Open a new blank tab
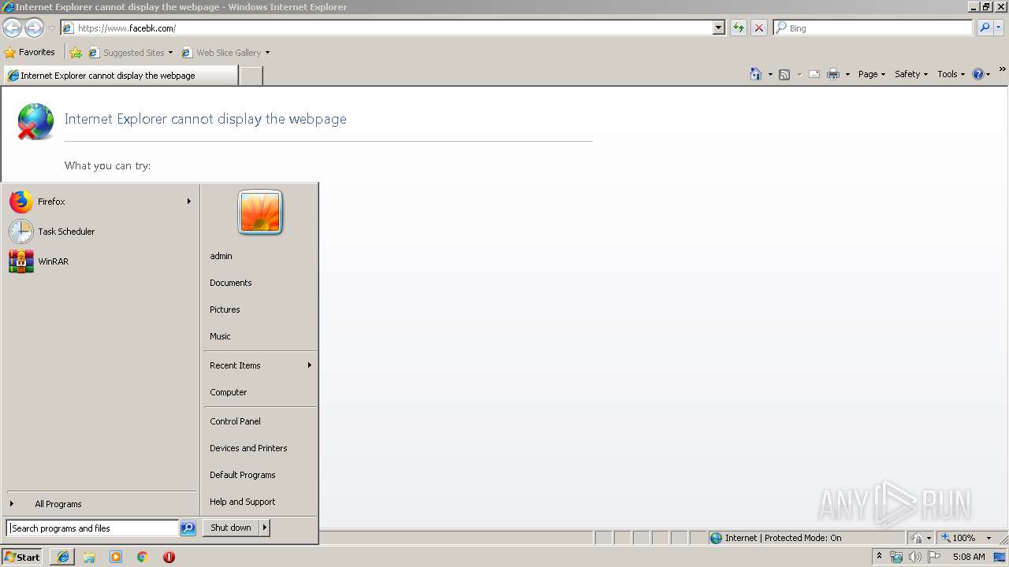Screen dimensions: 1009x567 [x=251, y=76]
